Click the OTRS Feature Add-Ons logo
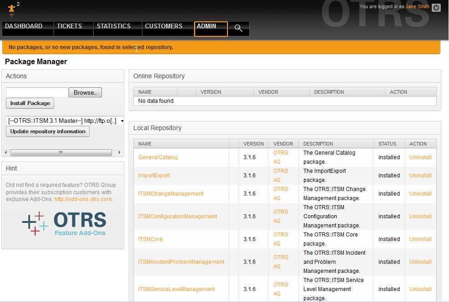 point(64,223)
